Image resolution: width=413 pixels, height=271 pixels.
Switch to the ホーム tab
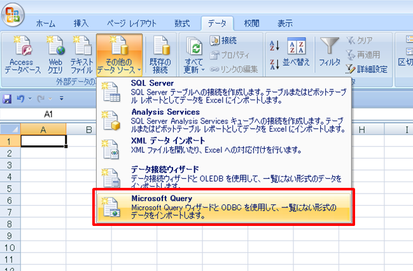click(x=46, y=23)
